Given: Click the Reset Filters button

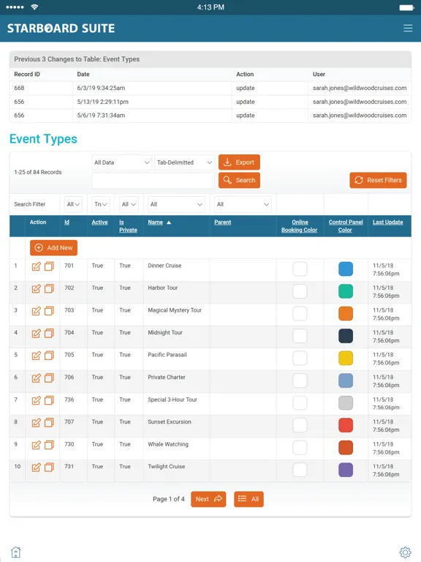Looking at the screenshot, I should point(378,180).
